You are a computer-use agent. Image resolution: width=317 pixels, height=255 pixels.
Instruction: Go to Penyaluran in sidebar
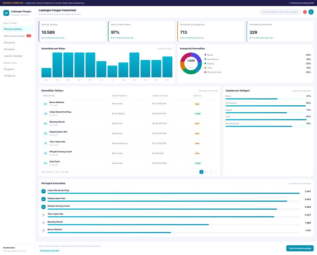(18, 43)
